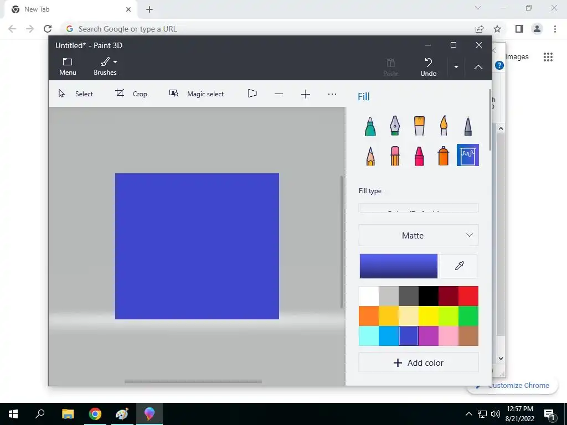Pick the white color swatch
This screenshot has width=567, height=425.
click(368, 296)
